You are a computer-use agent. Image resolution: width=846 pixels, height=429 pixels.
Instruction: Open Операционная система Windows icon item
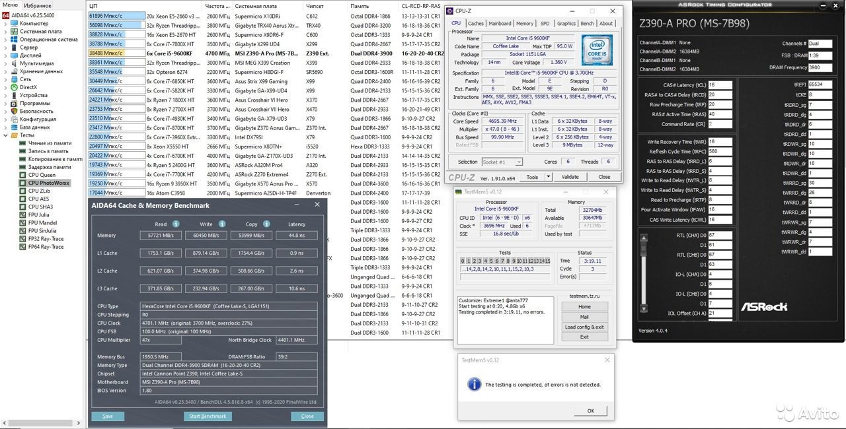point(15,39)
